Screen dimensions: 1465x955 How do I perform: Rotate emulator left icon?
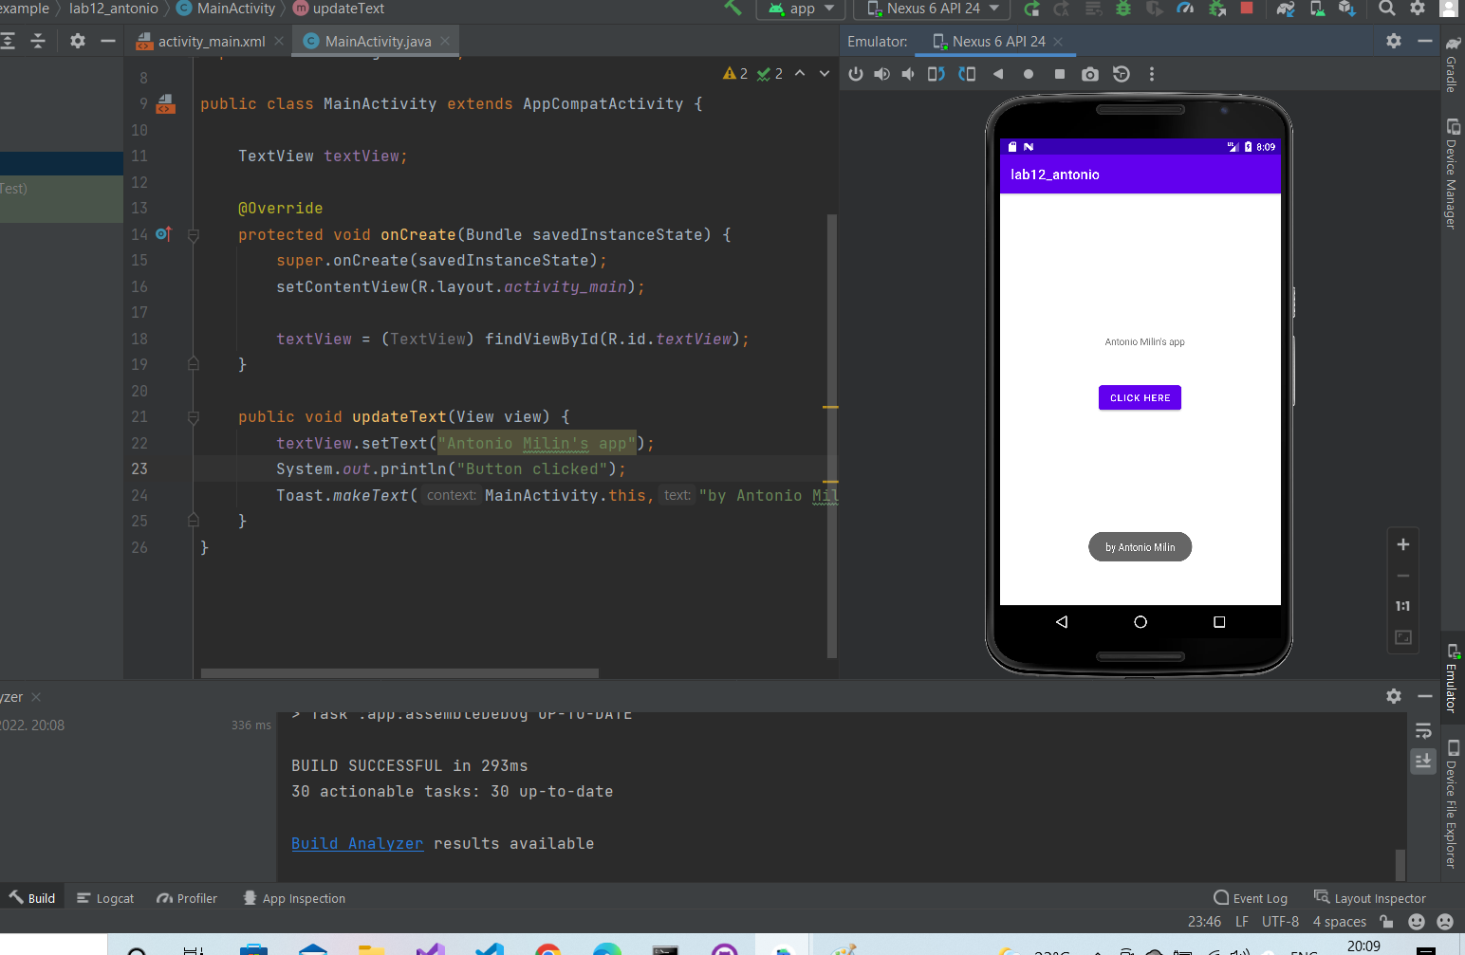click(936, 74)
